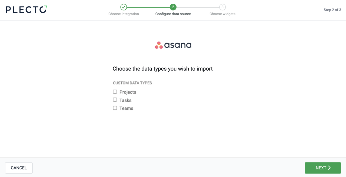Click the Teams label text
The width and height of the screenshot is (346, 177).
[x=126, y=108]
